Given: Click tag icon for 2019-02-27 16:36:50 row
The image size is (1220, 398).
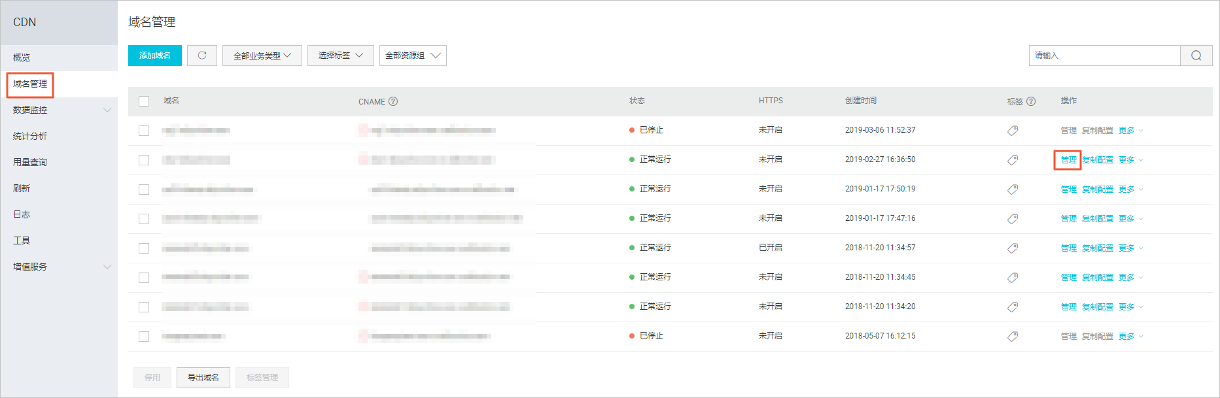Looking at the screenshot, I should pyautogui.click(x=1013, y=160).
